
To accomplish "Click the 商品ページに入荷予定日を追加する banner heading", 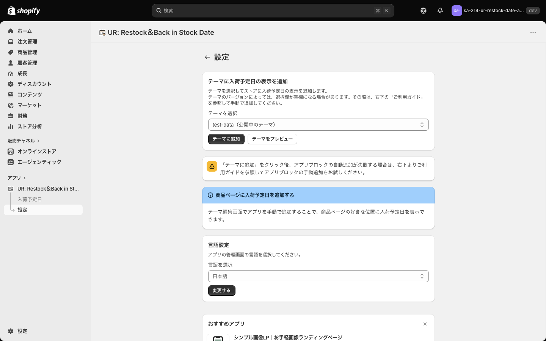I will [x=255, y=195].
